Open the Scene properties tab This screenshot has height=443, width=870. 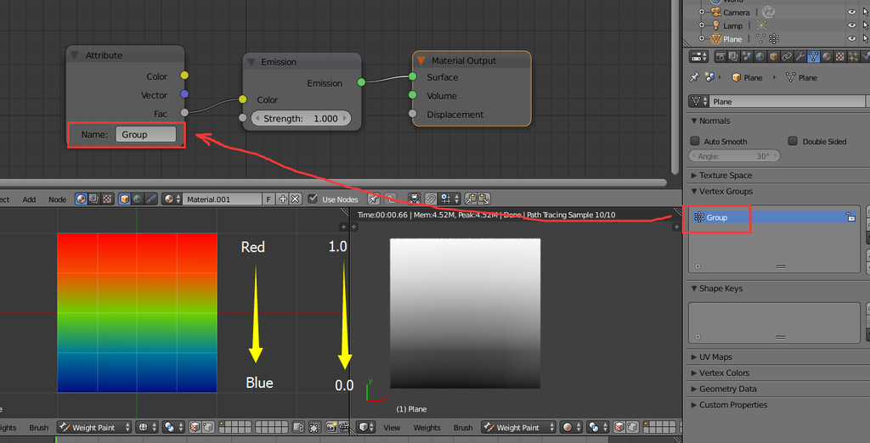(747, 57)
